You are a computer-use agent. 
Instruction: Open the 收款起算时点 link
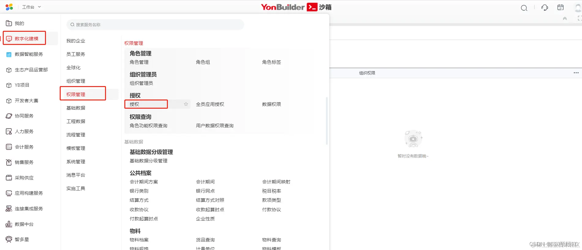pos(210,210)
